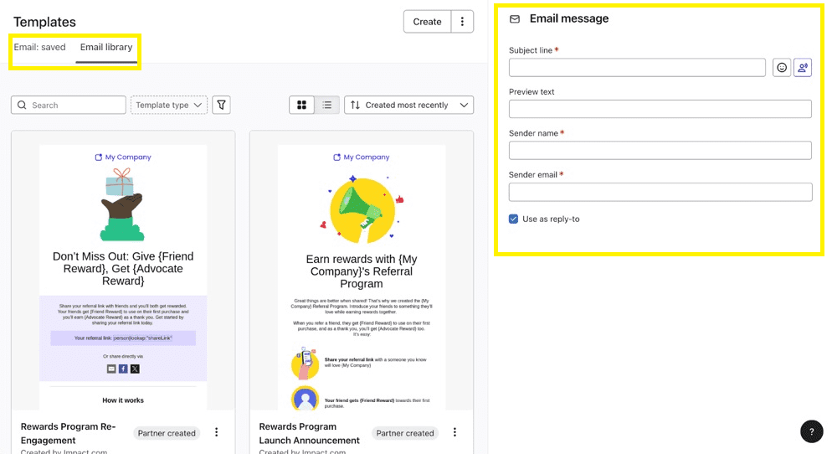
Task: Click the Templates heading
Action: (x=44, y=22)
